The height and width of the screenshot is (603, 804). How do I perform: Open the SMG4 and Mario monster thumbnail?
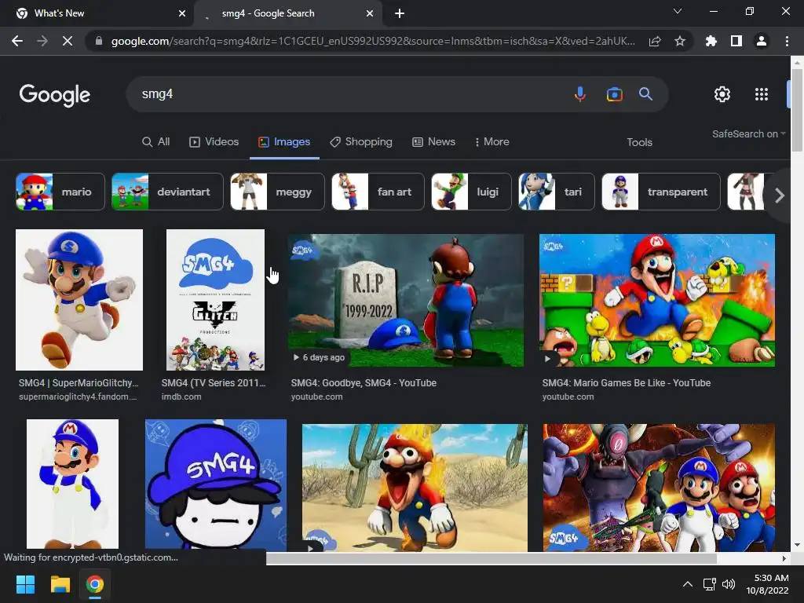(659, 488)
